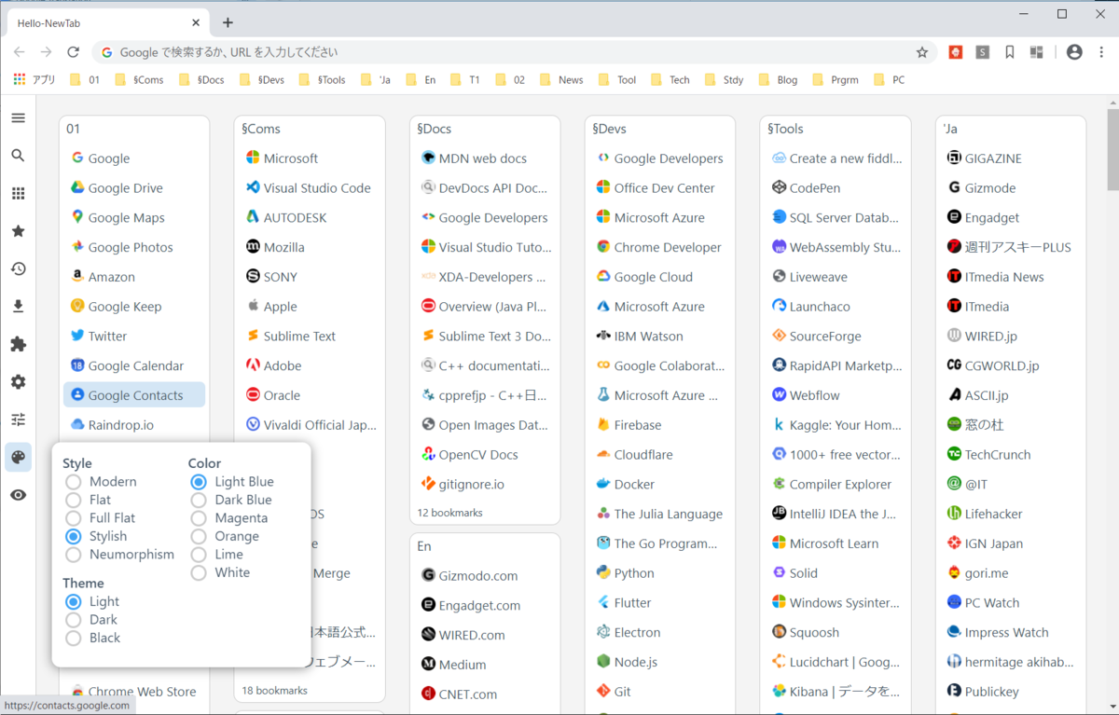Open the Firebase bookmark in §Devs
Viewport: 1119px width, 715px height.
(x=660, y=425)
